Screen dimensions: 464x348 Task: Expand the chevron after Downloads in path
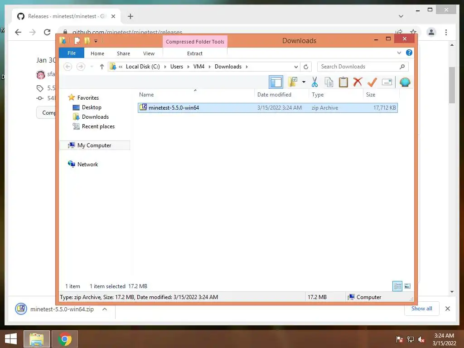coord(246,67)
